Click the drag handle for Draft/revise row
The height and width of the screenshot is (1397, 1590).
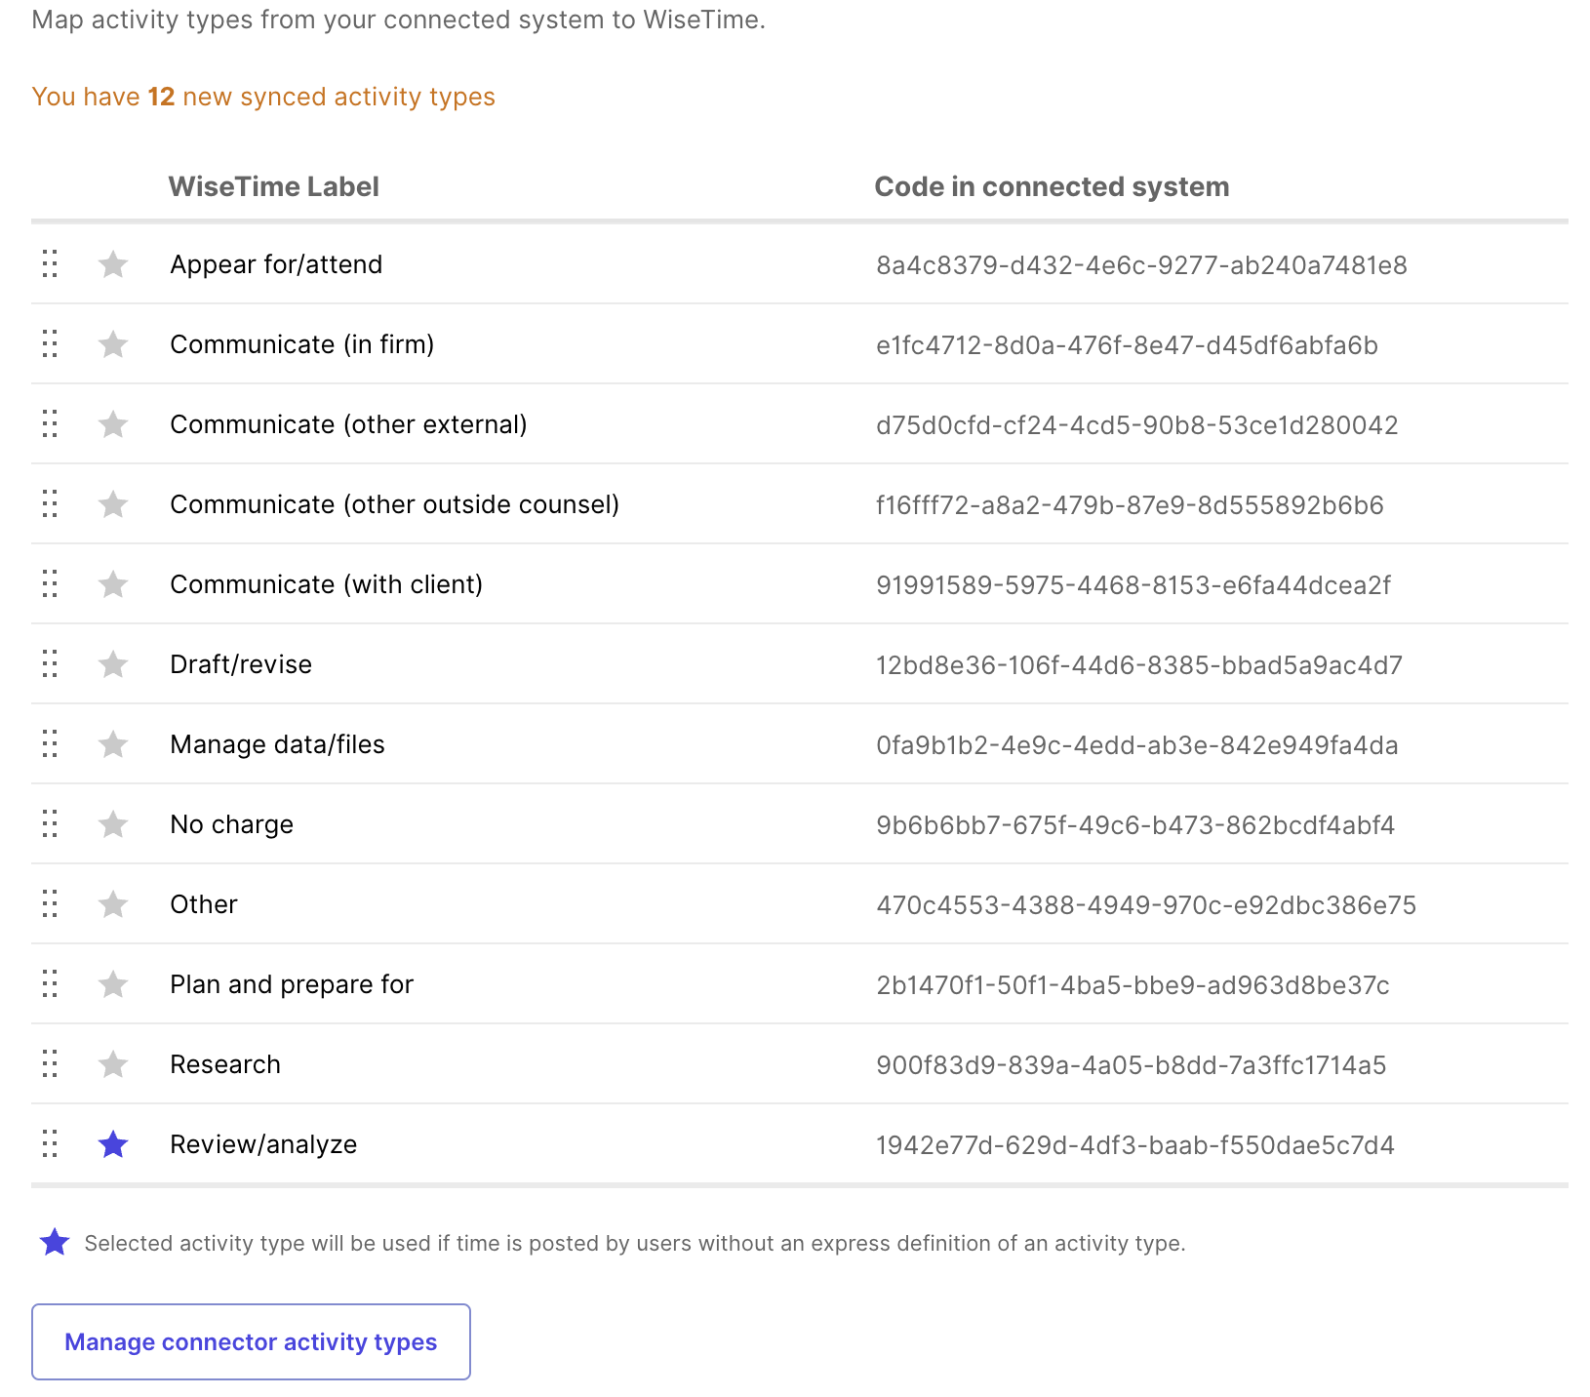click(x=50, y=664)
